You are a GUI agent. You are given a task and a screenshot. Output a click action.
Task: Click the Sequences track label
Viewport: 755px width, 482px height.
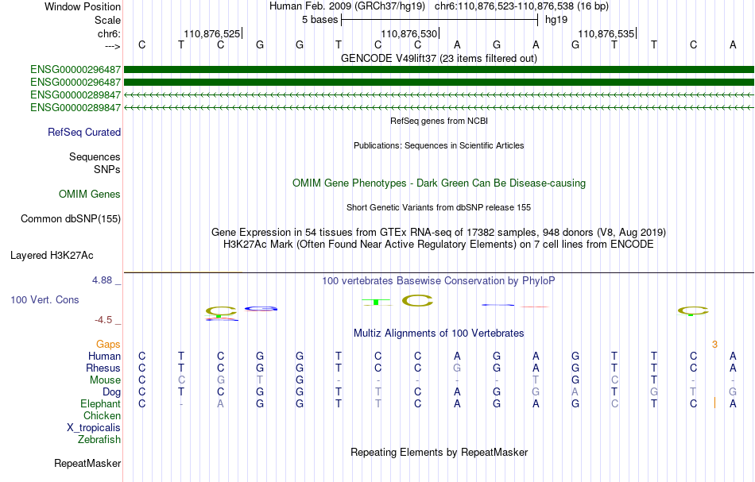pos(95,156)
